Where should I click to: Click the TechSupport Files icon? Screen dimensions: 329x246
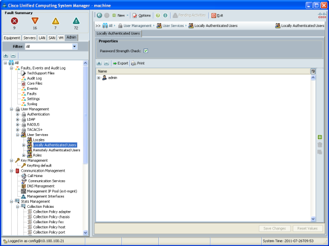click(x=23, y=73)
